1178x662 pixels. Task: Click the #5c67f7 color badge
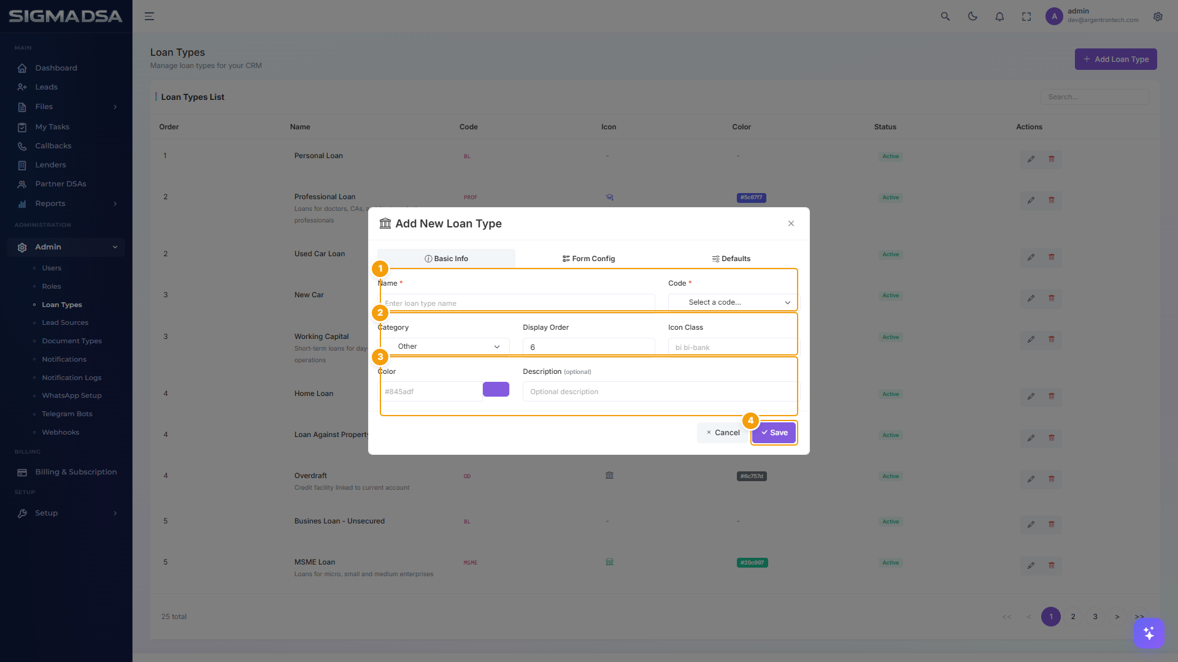point(751,197)
